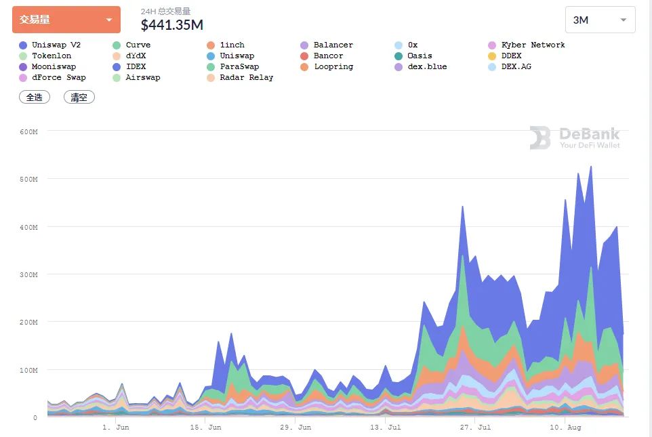This screenshot has width=652, height=437.
Task: Click the dYdX legend dot
Action: [117, 56]
